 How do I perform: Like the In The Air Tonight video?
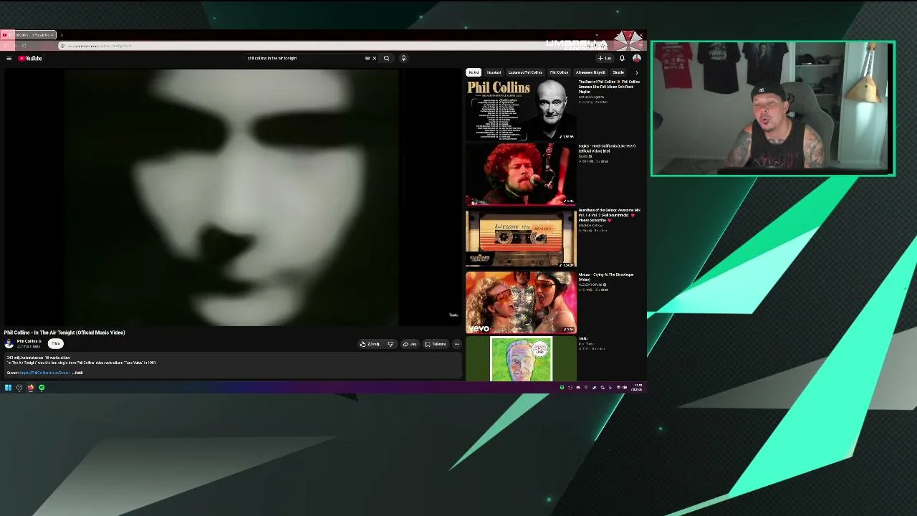pos(370,344)
